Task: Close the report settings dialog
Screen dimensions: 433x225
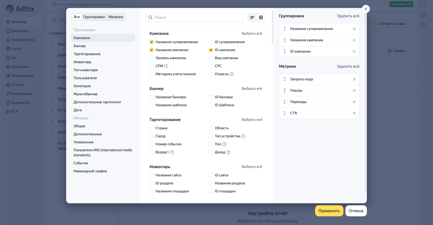Action: 366,9
